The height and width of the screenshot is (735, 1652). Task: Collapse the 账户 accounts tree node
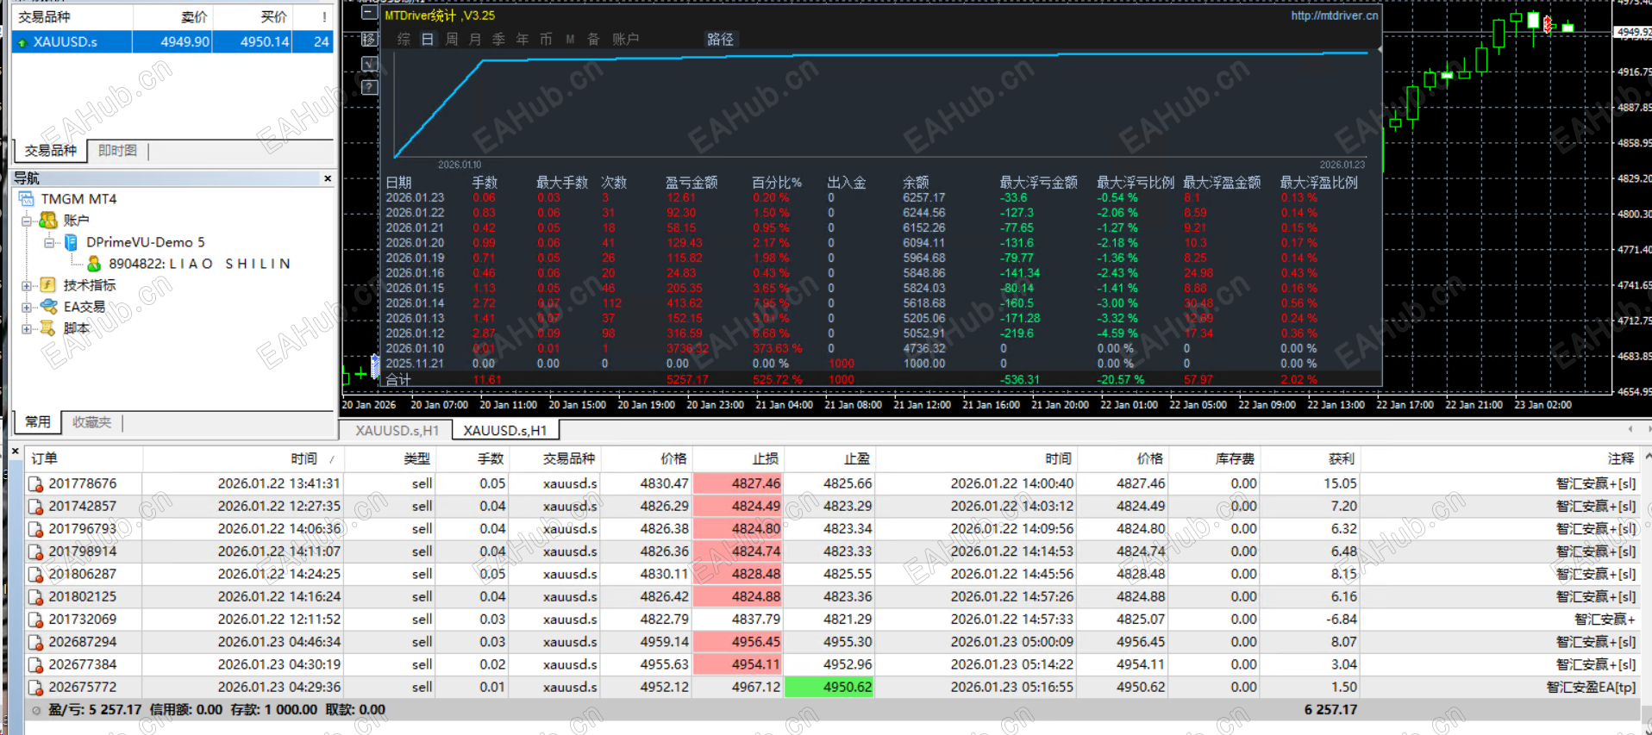tap(27, 221)
